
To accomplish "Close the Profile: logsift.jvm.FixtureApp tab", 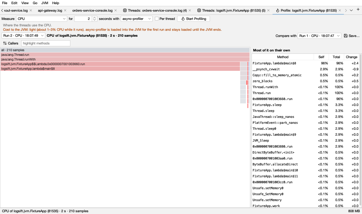I will click(x=340, y=11).
